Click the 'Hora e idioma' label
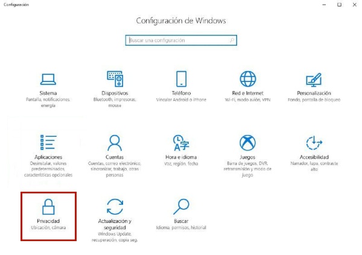Viewport: 362px width, 255px height. (181, 157)
